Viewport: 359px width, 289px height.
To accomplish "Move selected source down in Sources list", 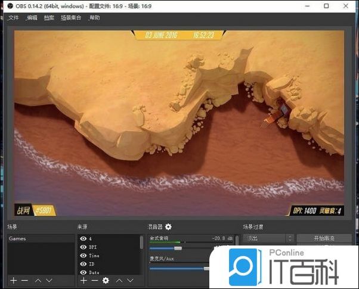I will [x=130, y=280].
